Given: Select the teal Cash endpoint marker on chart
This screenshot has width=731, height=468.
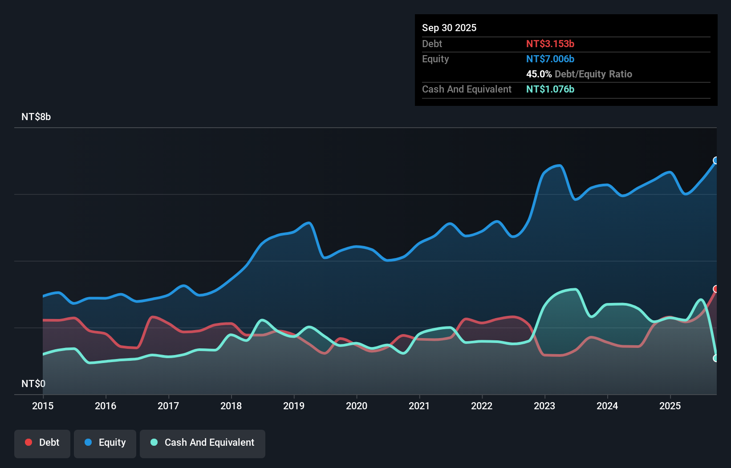Looking at the screenshot, I should [x=716, y=358].
